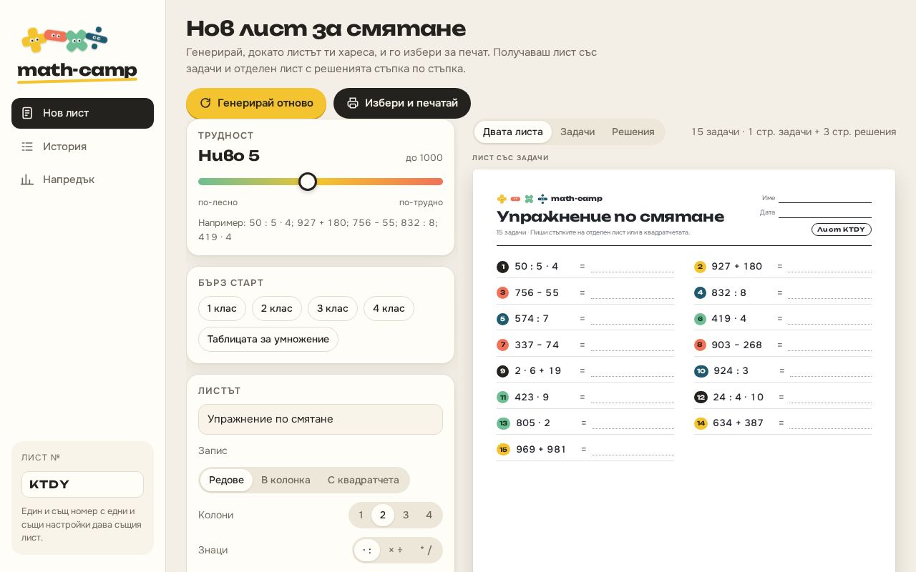This screenshot has height=572, width=916.
Task: Select С квадратчета notation option
Action: pos(364,480)
